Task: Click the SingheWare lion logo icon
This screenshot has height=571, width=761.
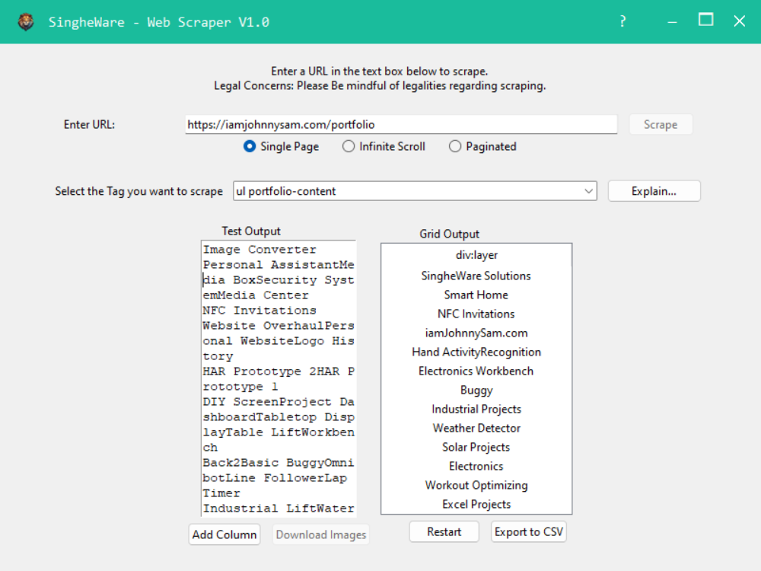Action: coord(26,21)
